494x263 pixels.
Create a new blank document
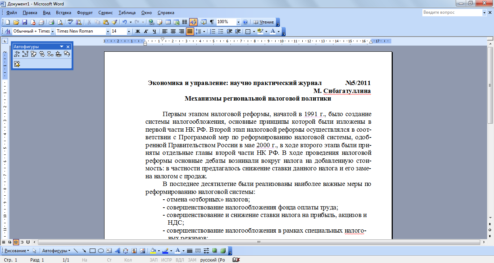tap(8, 22)
